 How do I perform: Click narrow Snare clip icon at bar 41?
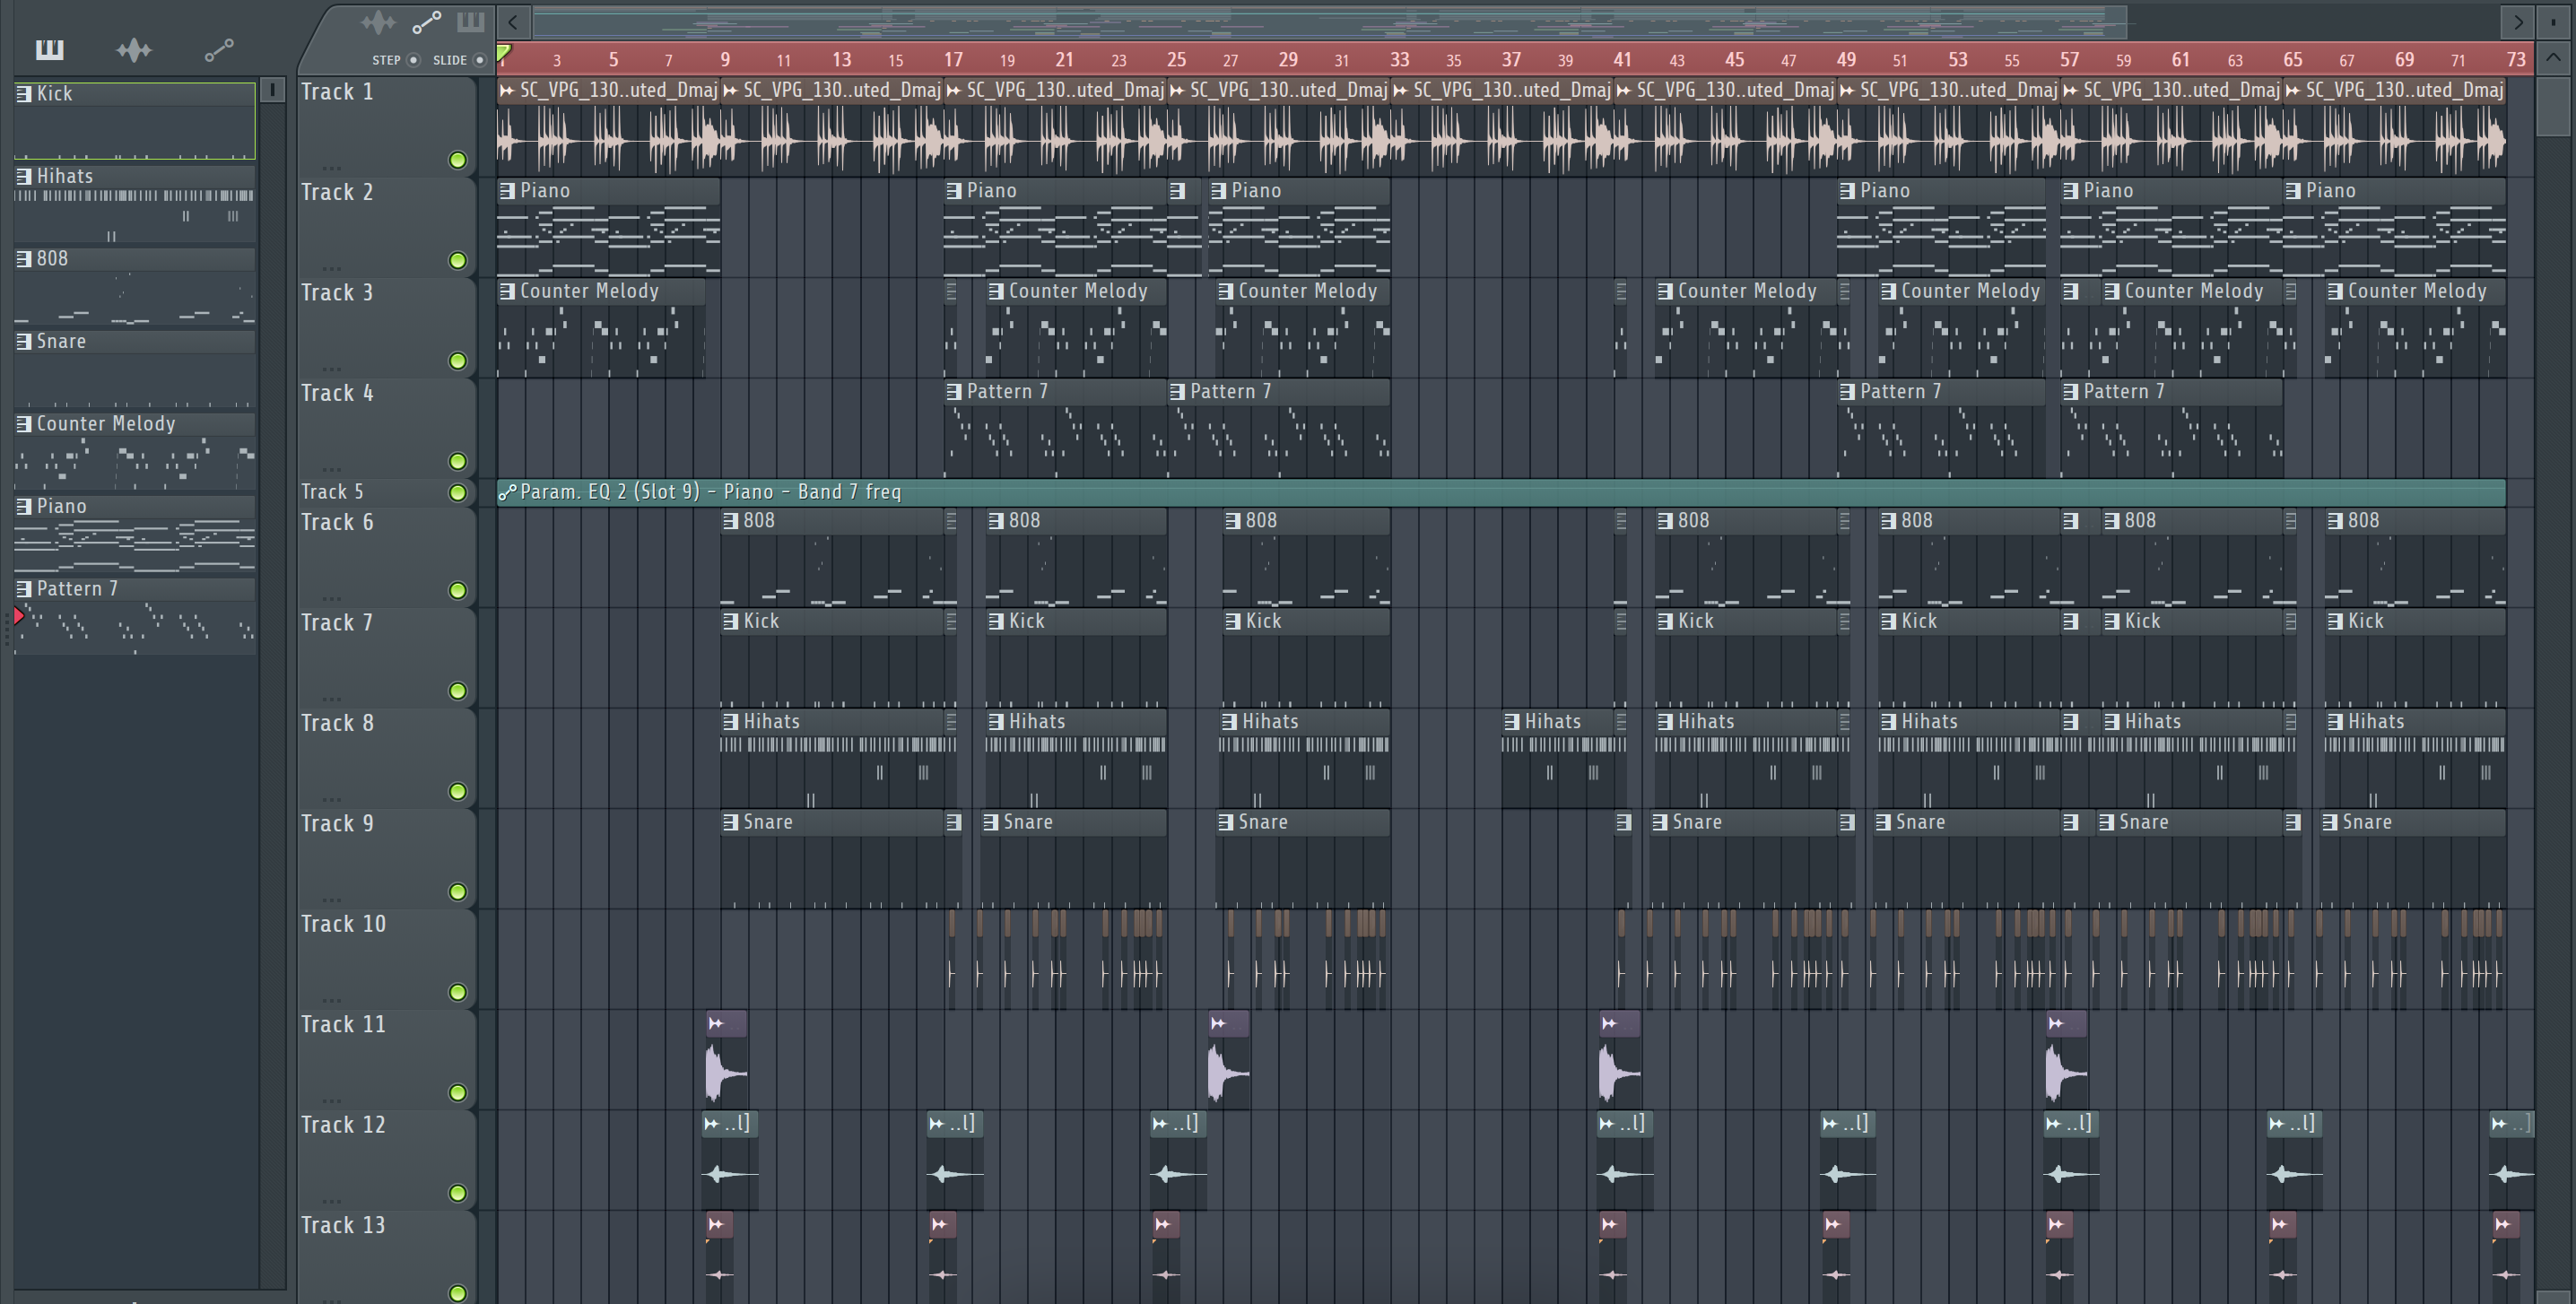tap(1624, 822)
